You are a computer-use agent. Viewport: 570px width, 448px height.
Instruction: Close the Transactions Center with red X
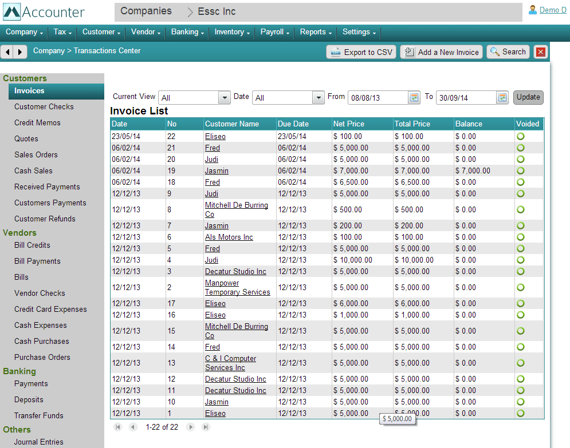tap(541, 52)
